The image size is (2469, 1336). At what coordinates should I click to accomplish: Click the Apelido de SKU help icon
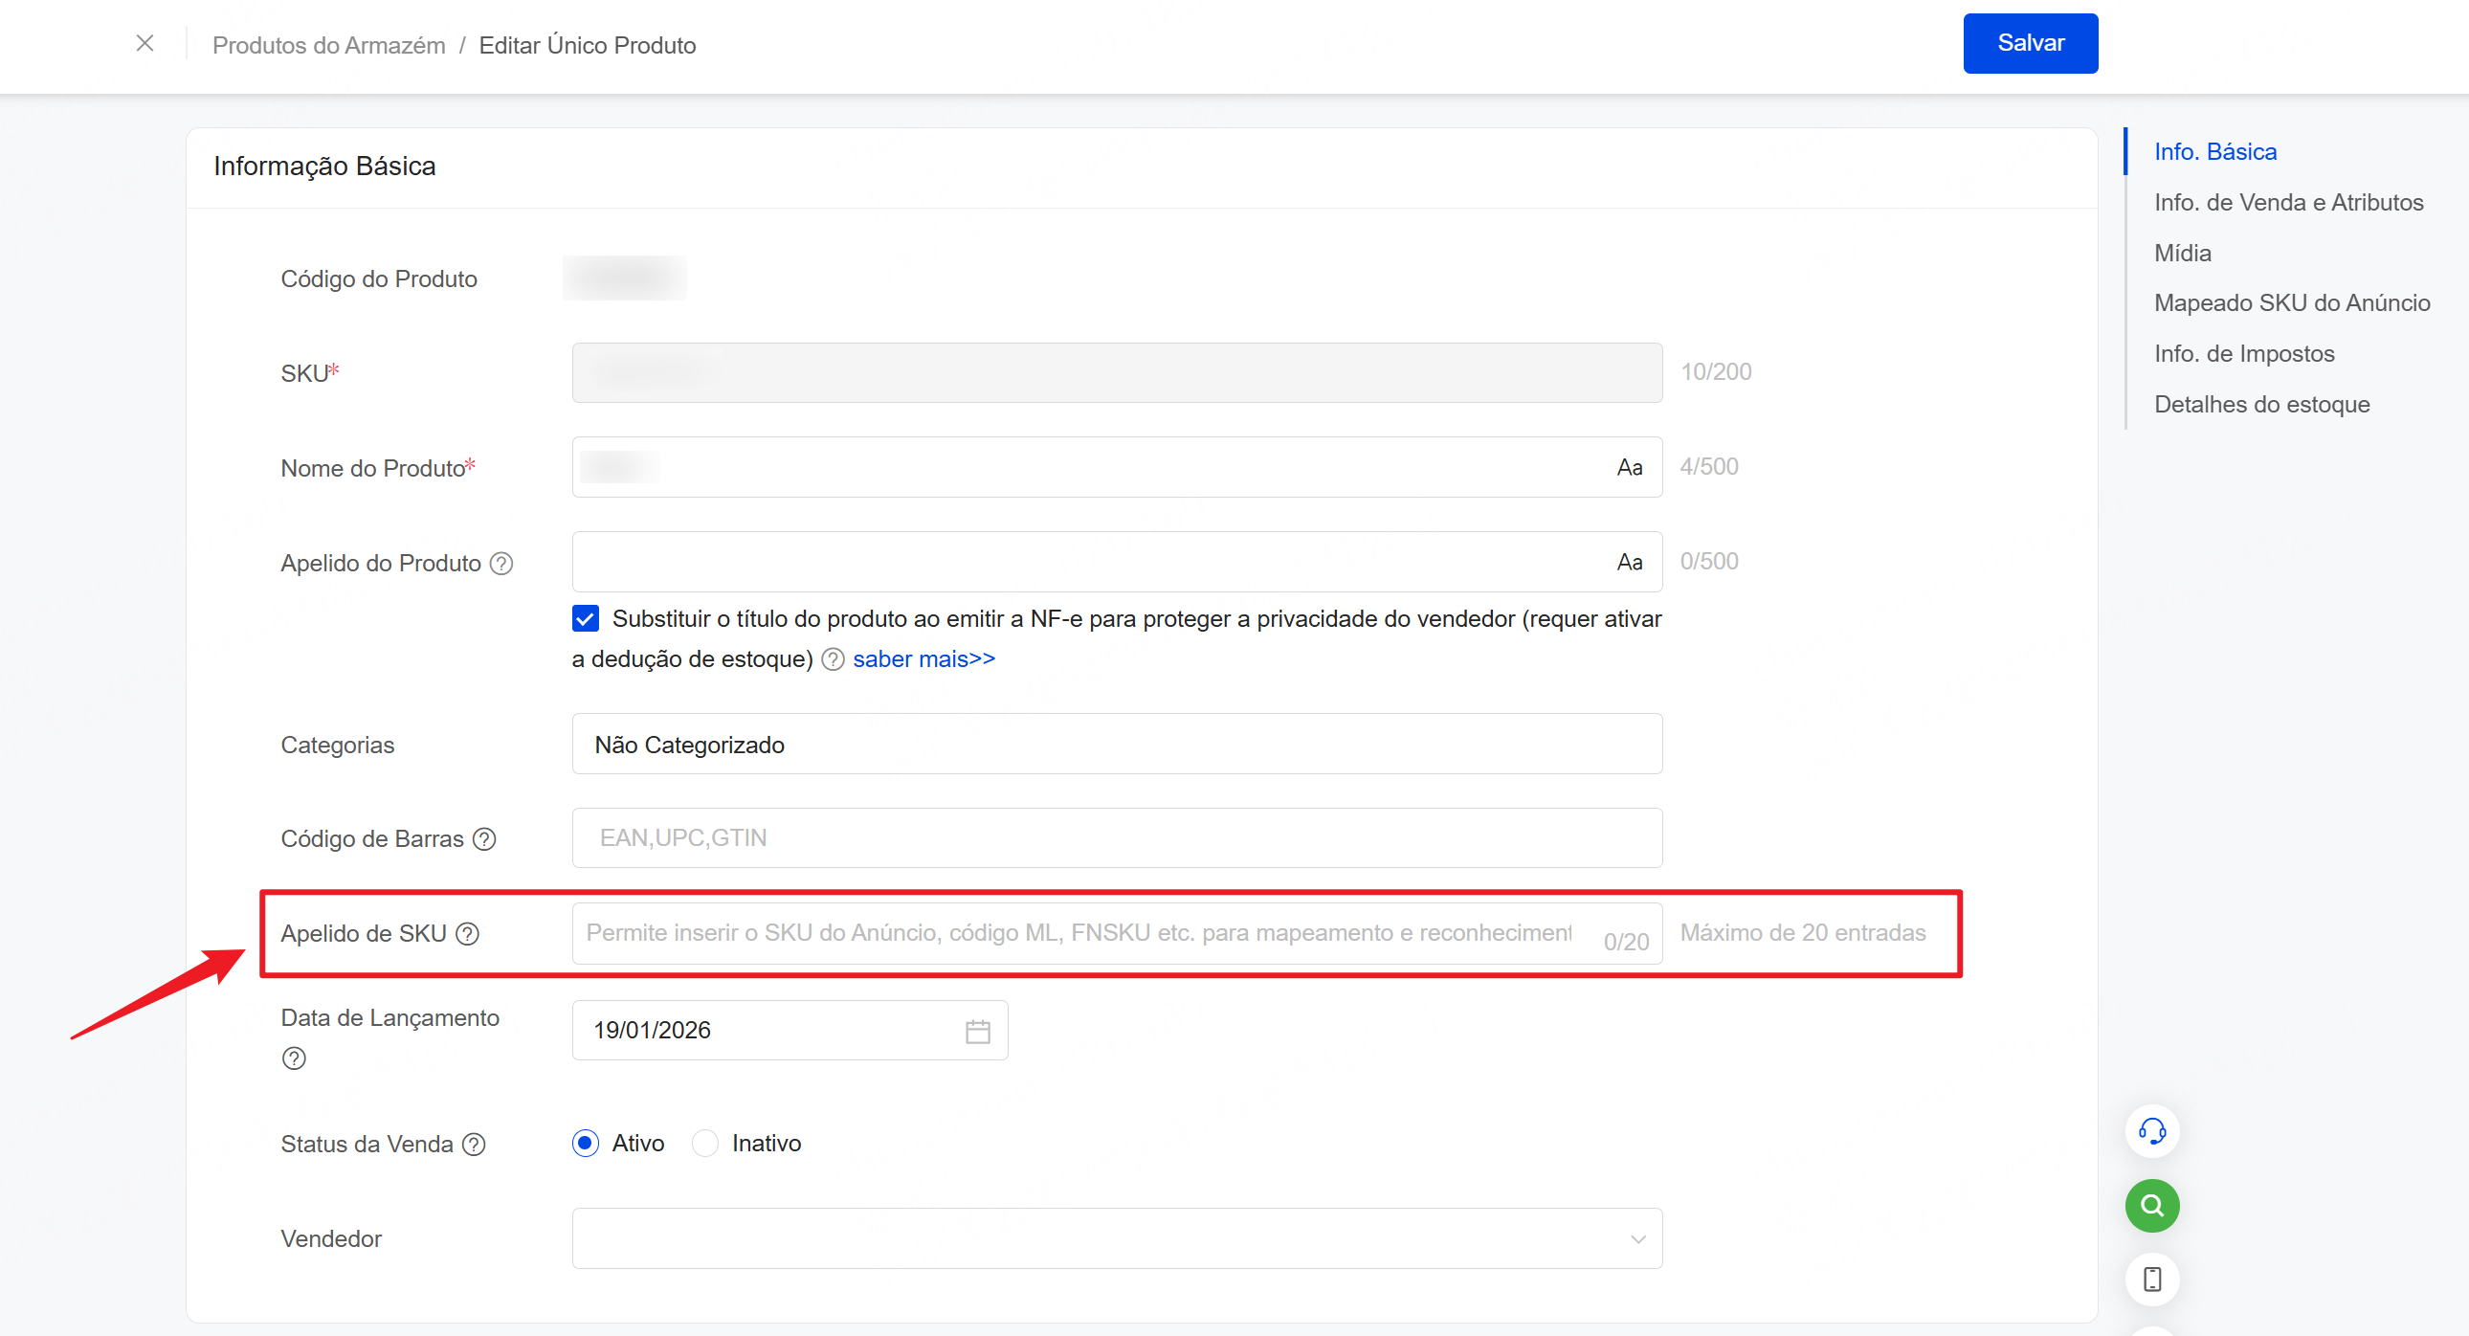point(468,933)
